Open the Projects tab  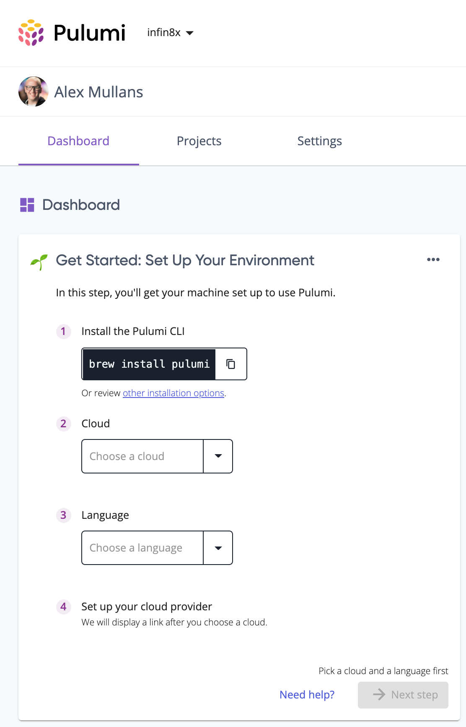[199, 141]
